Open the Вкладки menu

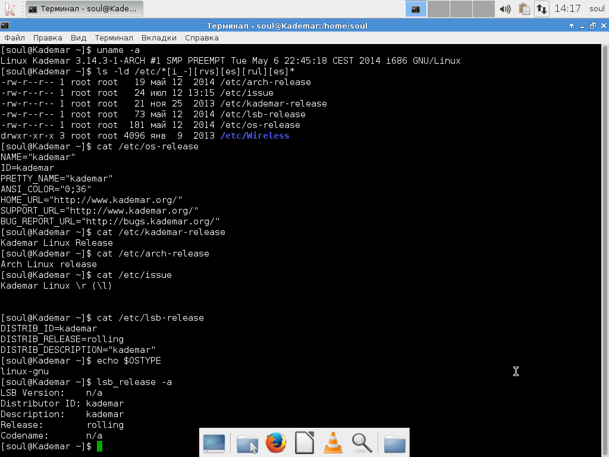tap(159, 37)
